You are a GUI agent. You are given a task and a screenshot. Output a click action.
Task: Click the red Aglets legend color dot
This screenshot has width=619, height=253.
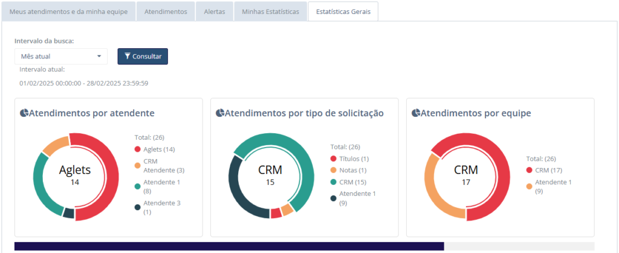tap(138, 149)
